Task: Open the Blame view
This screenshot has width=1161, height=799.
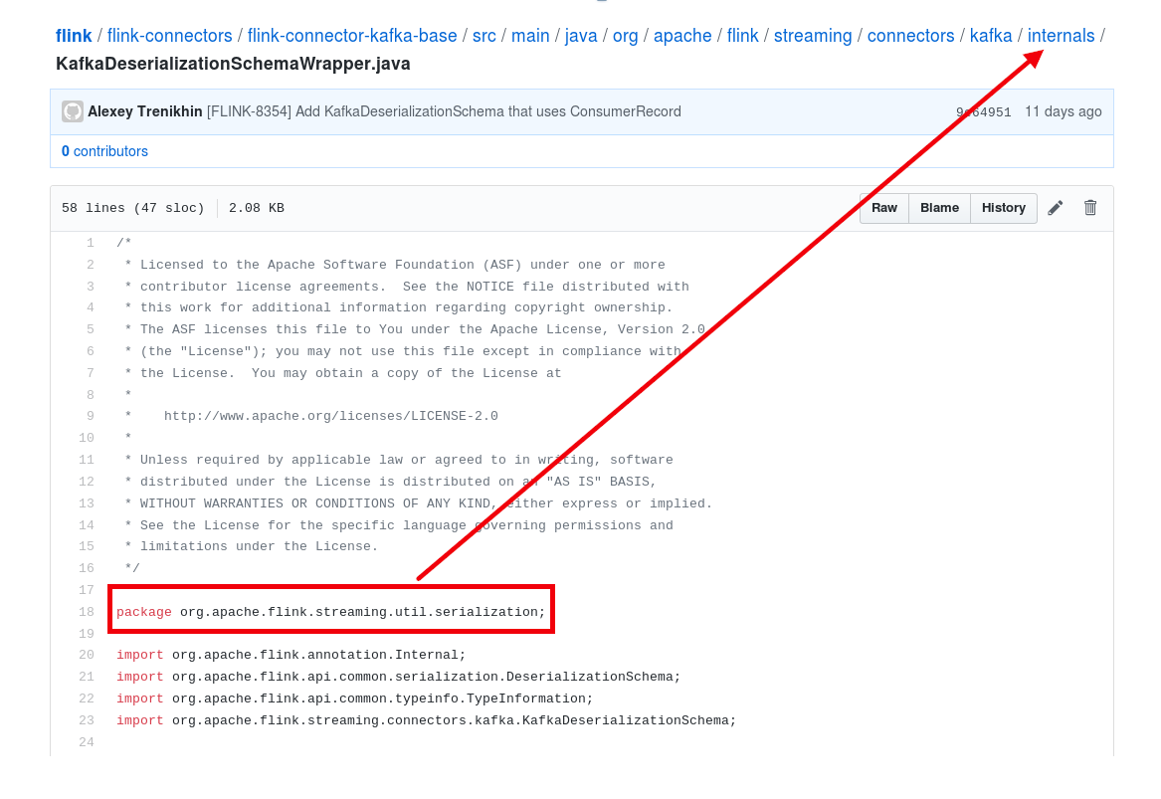Action: (939, 208)
